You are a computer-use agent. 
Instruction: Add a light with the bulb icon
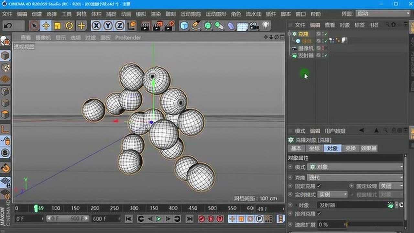[x=266, y=26]
